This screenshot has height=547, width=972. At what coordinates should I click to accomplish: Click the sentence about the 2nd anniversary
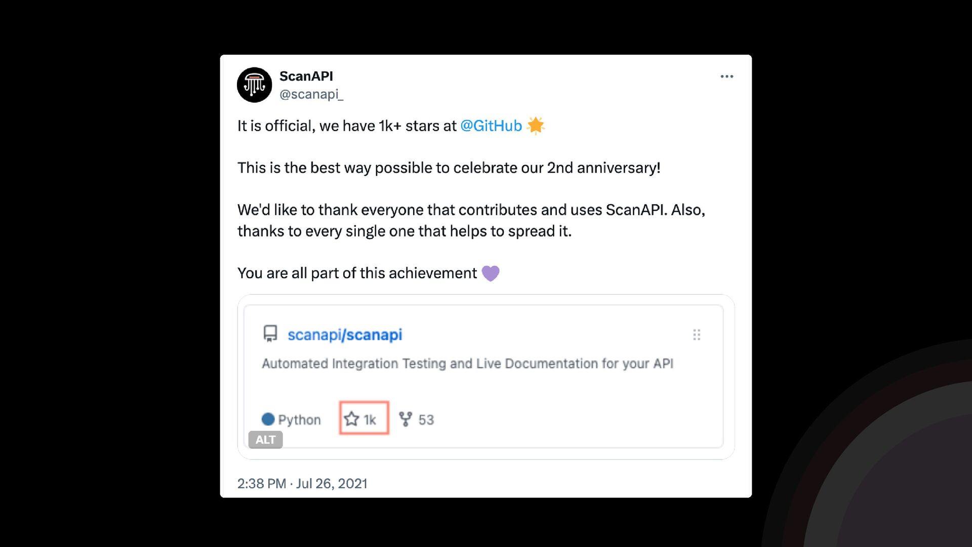[449, 168]
